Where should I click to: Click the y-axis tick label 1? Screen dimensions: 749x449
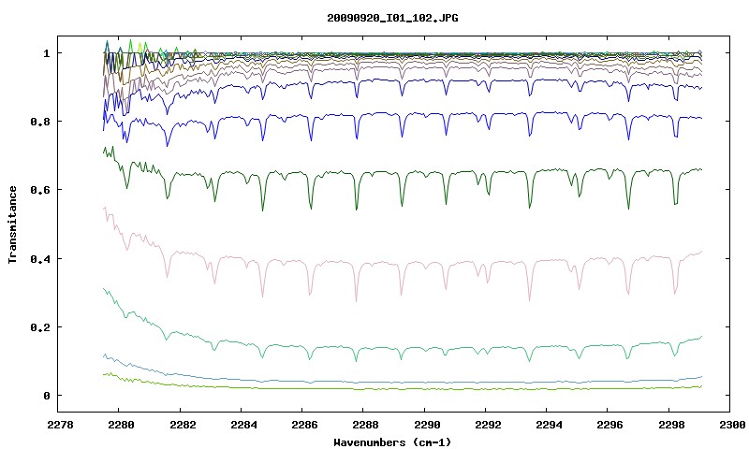[46, 53]
